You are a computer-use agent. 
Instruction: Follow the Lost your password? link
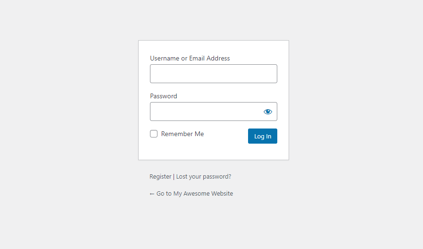click(204, 176)
